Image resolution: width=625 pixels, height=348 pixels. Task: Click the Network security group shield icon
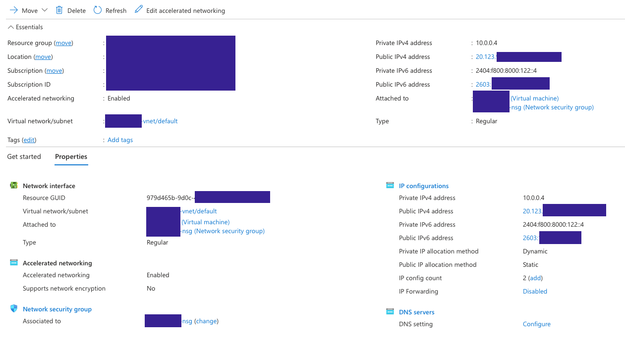(13, 307)
